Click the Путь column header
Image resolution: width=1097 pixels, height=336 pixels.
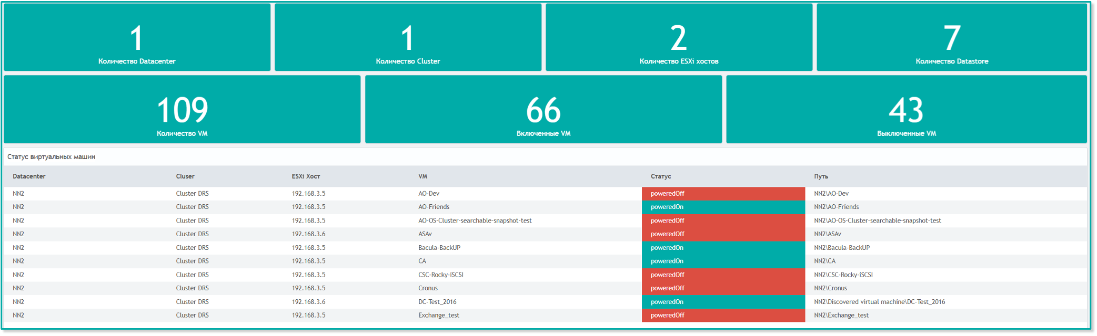[821, 176]
